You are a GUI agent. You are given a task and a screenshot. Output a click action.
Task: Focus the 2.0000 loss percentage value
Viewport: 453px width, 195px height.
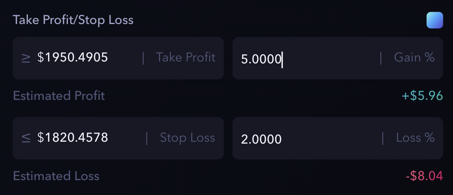261,139
